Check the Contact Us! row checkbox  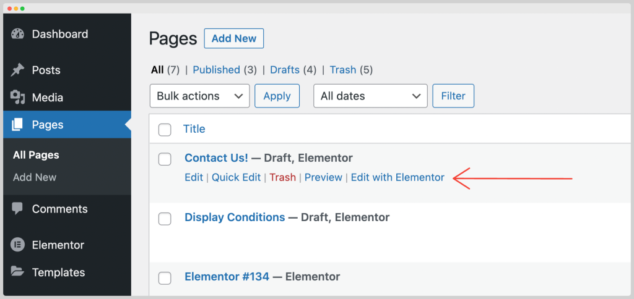pyautogui.click(x=165, y=159)
